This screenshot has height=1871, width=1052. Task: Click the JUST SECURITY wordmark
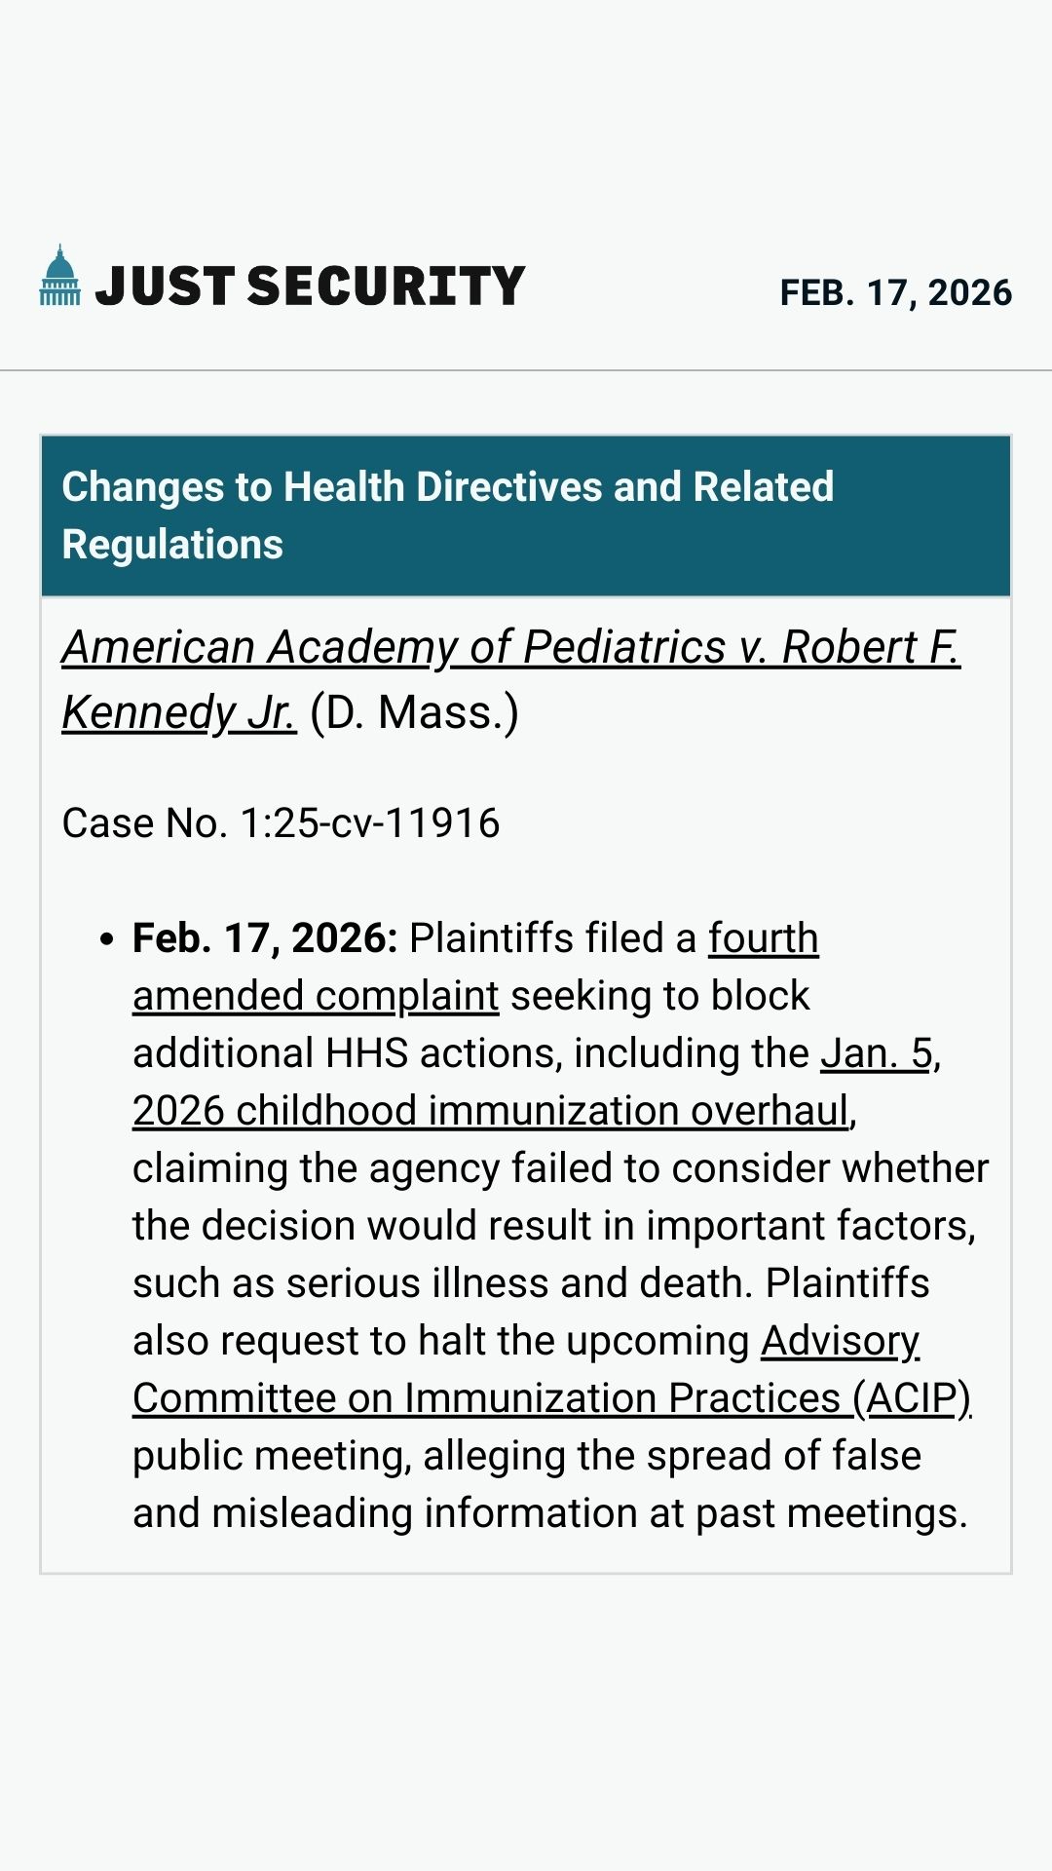pyautogui.click(x=310, y=286)
